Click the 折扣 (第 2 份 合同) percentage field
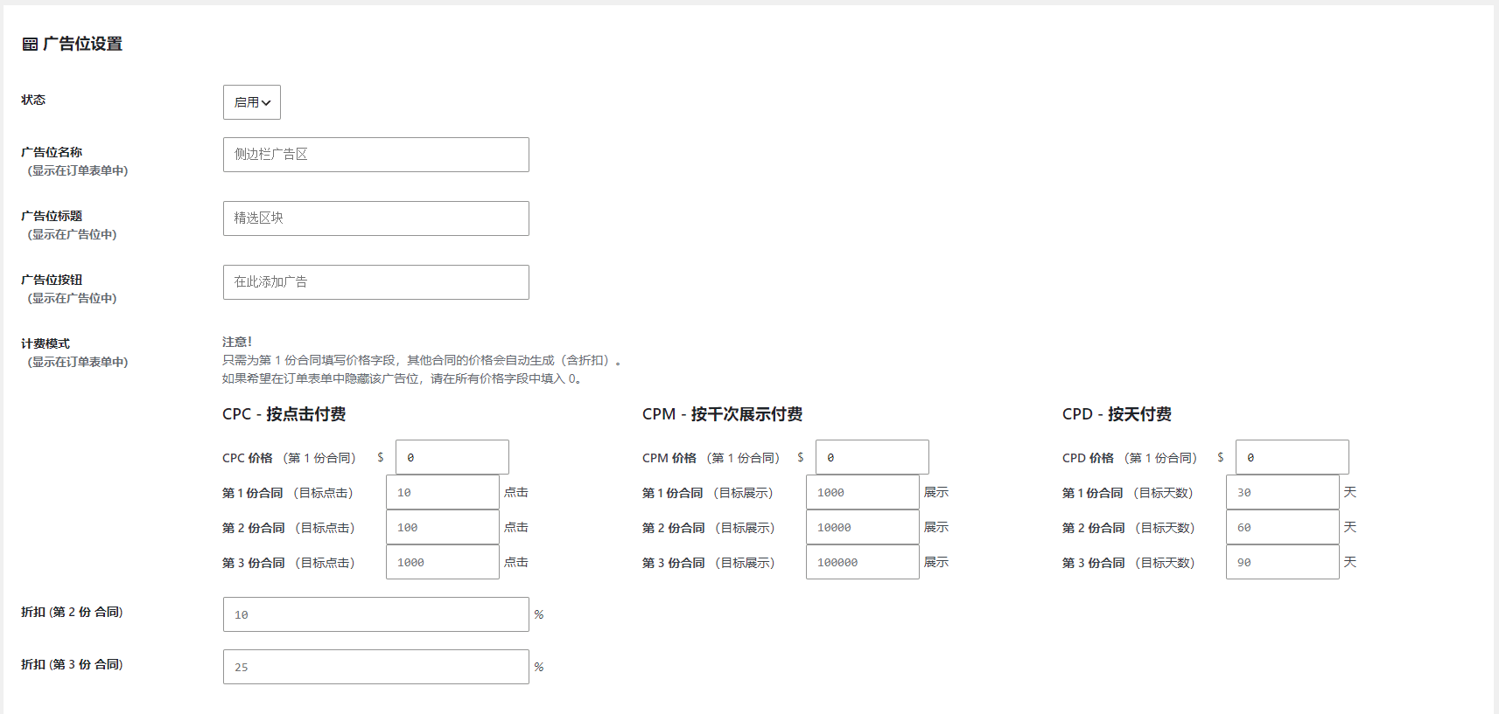Viewport: 1499px width, 714px height. (376, 614)
